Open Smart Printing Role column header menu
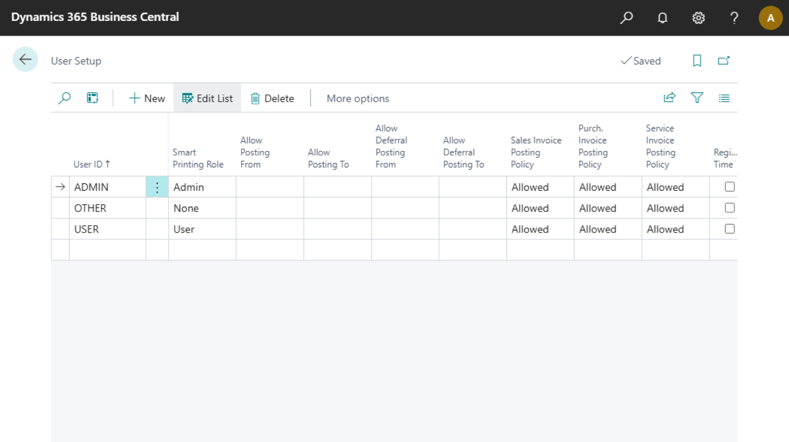The width and height of the screenshot is (789, 442). [198, 158]
